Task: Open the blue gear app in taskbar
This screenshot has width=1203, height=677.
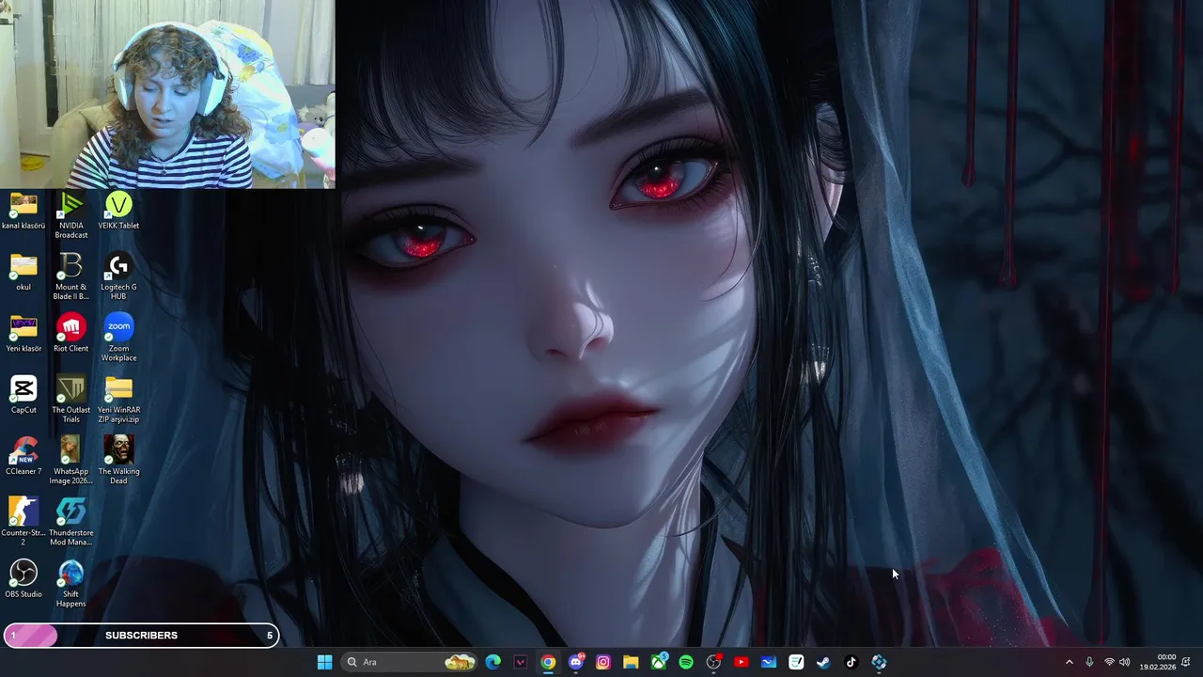Action: (879, 662)
